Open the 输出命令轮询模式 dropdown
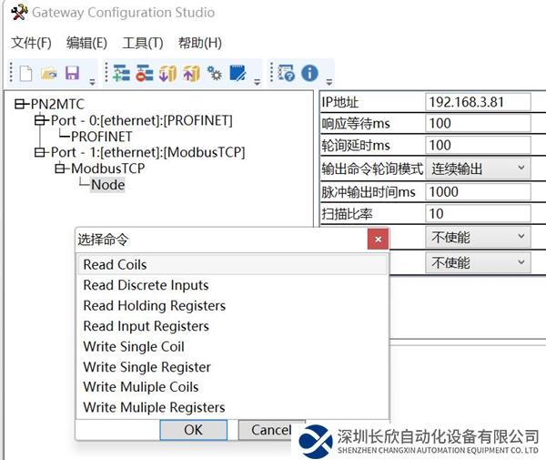Screen dimensions: 546x460 [x=478, y=169]
